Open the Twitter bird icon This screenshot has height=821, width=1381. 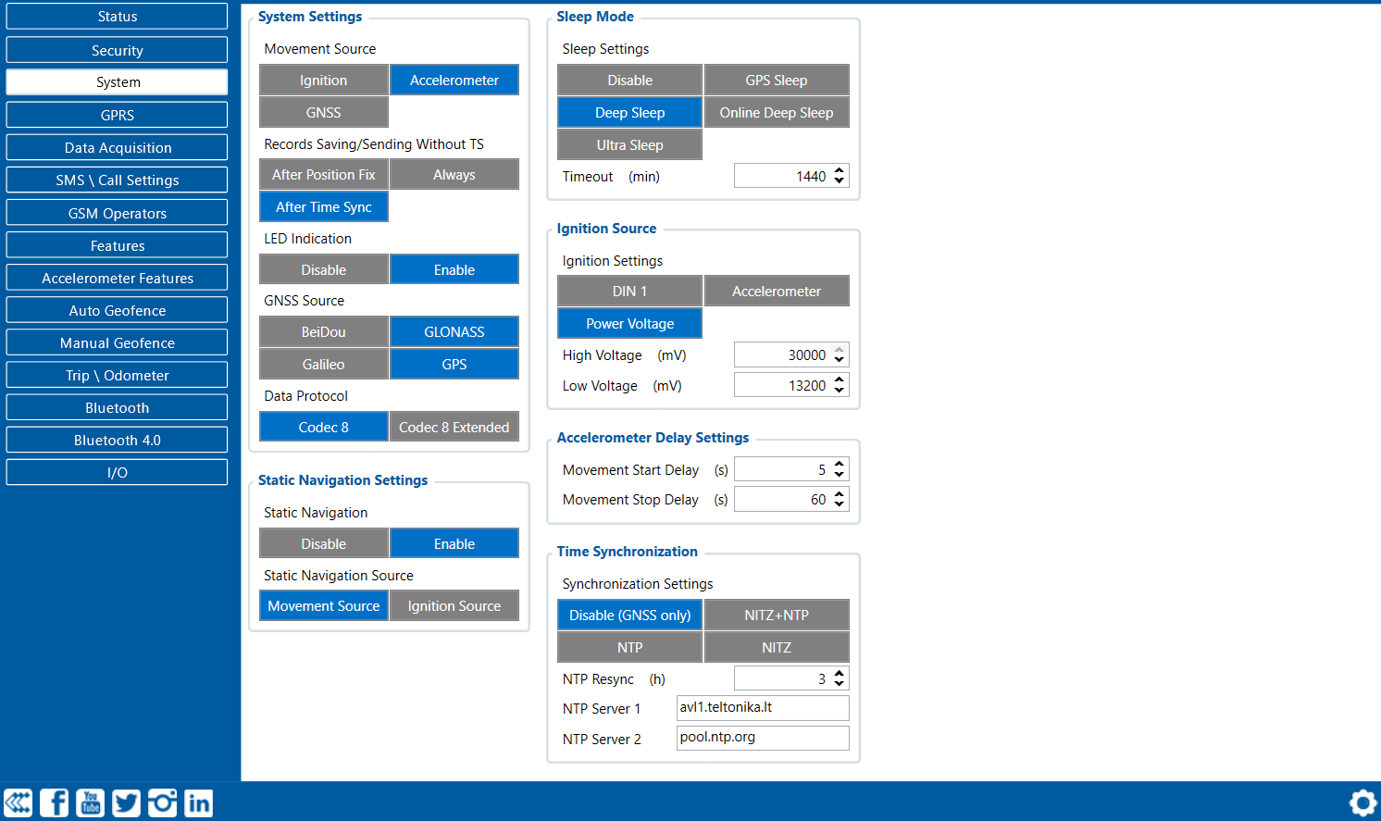[x=126, y=802]
